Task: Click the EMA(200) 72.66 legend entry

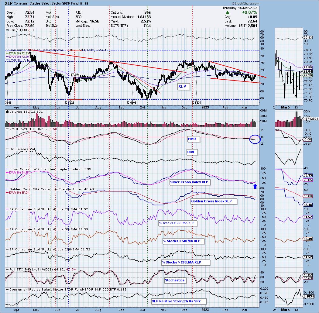Action: 18,60
